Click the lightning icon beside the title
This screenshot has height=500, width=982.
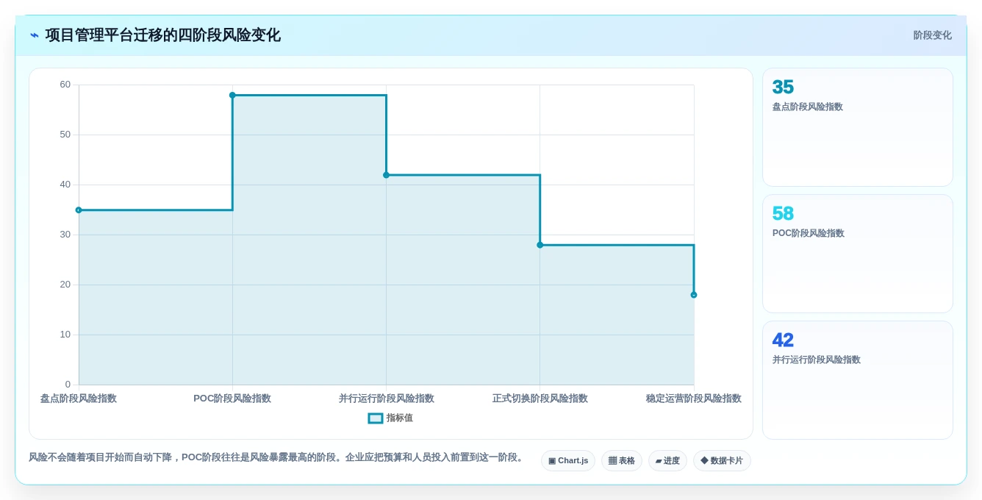(x=35, y=35)
